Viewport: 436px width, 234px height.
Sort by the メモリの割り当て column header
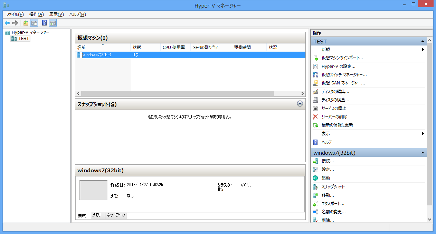point(211,47)
